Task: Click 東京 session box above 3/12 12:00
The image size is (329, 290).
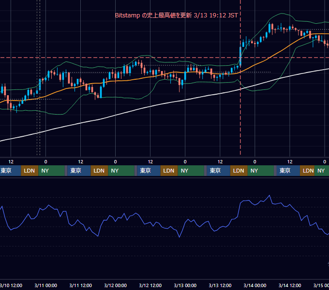Action: 149,171
